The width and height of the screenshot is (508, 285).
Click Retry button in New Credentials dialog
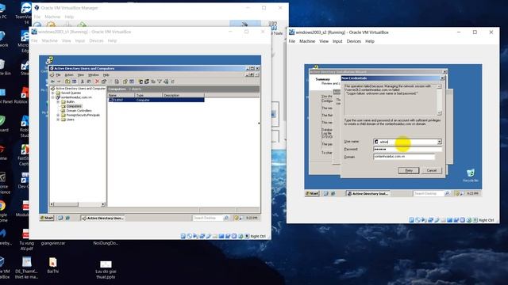(409, 170)
